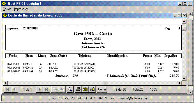Click the 'Fecha' column header
Image resolution: width=194 pixels, height=103 pixels.
point(13,56)
